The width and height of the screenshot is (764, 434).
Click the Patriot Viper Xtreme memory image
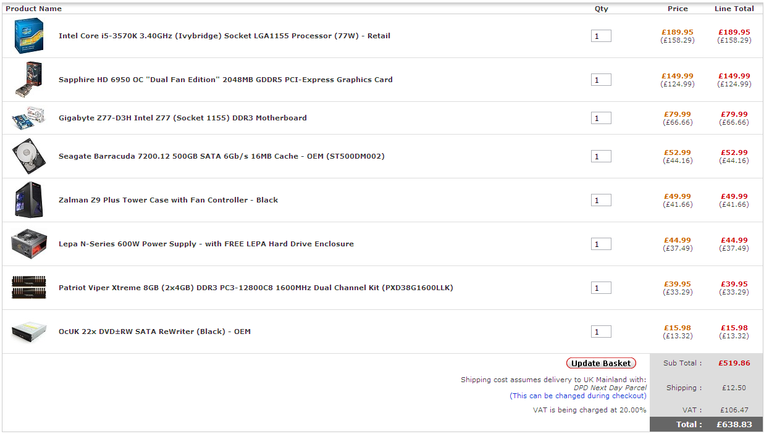(x=28, y=288)
